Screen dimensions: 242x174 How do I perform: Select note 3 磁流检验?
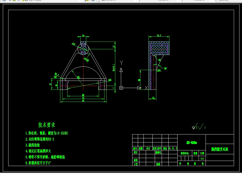(33, 145)
